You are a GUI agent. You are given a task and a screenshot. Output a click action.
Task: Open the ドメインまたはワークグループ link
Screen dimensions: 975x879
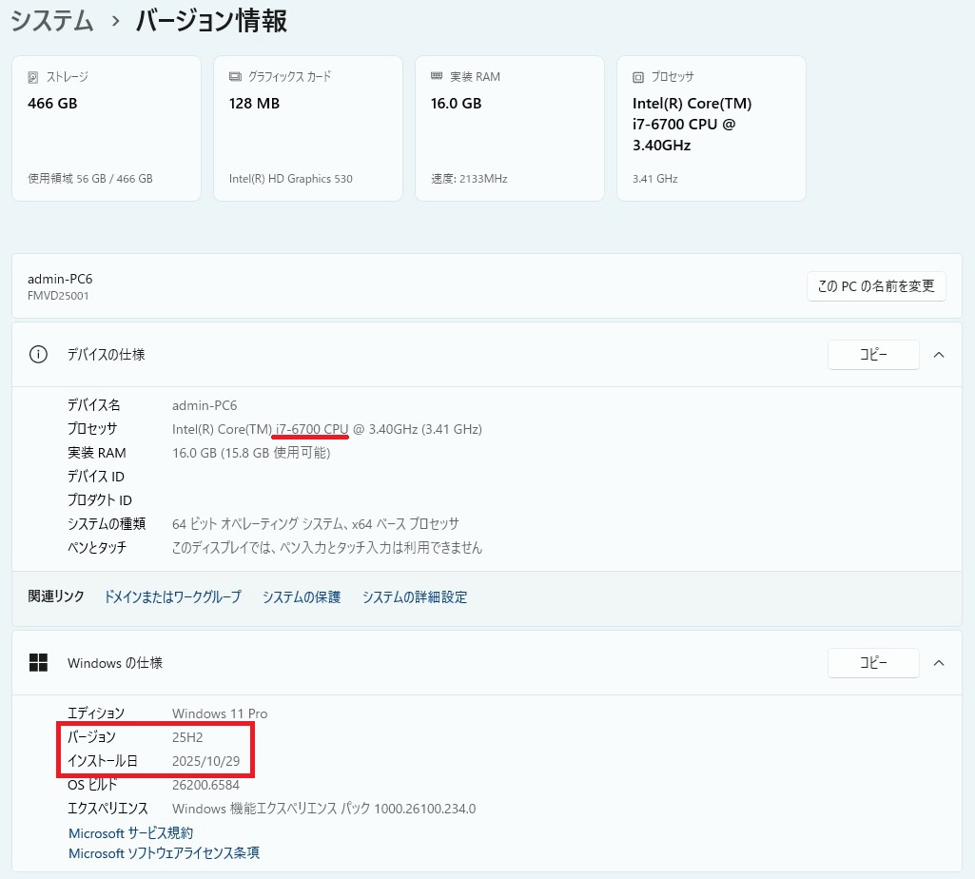pyautogui.click(x=172, y=597)
